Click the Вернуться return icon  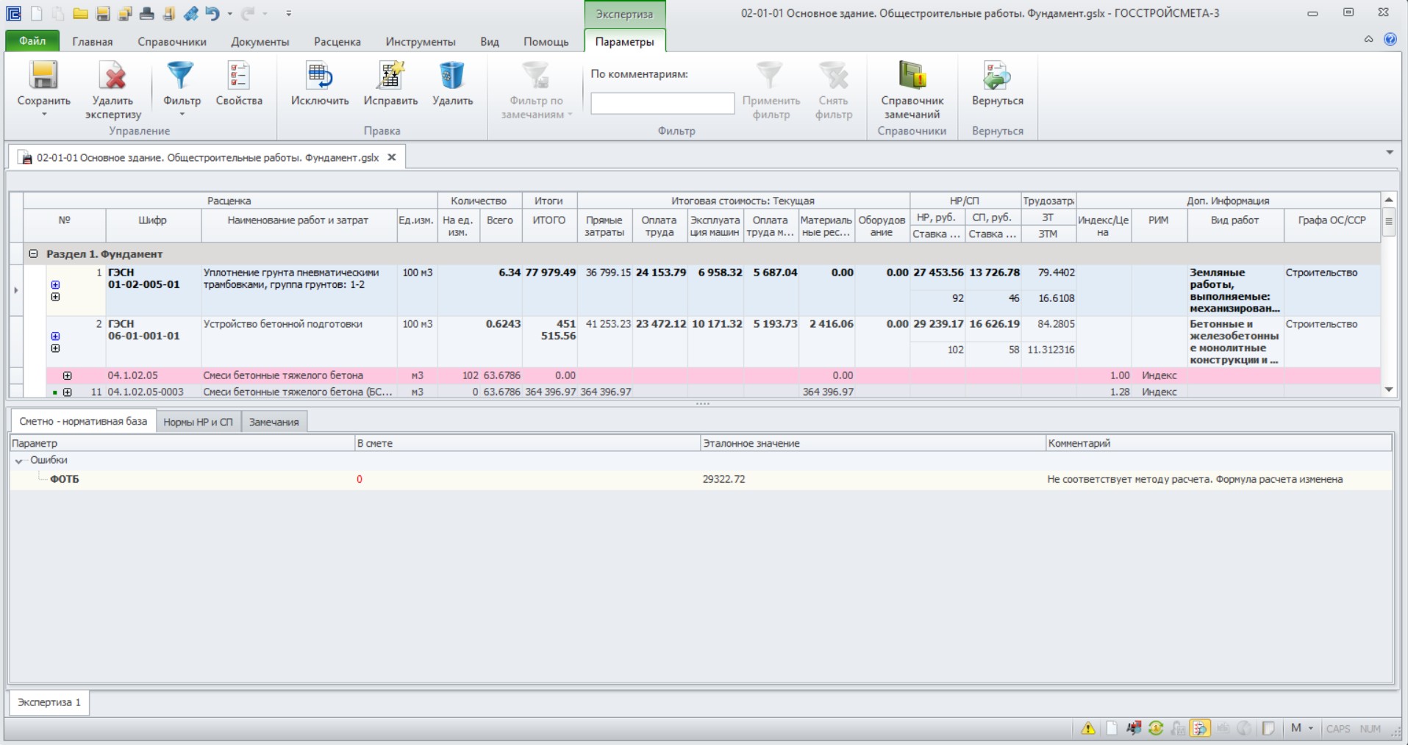click(997, 76)
